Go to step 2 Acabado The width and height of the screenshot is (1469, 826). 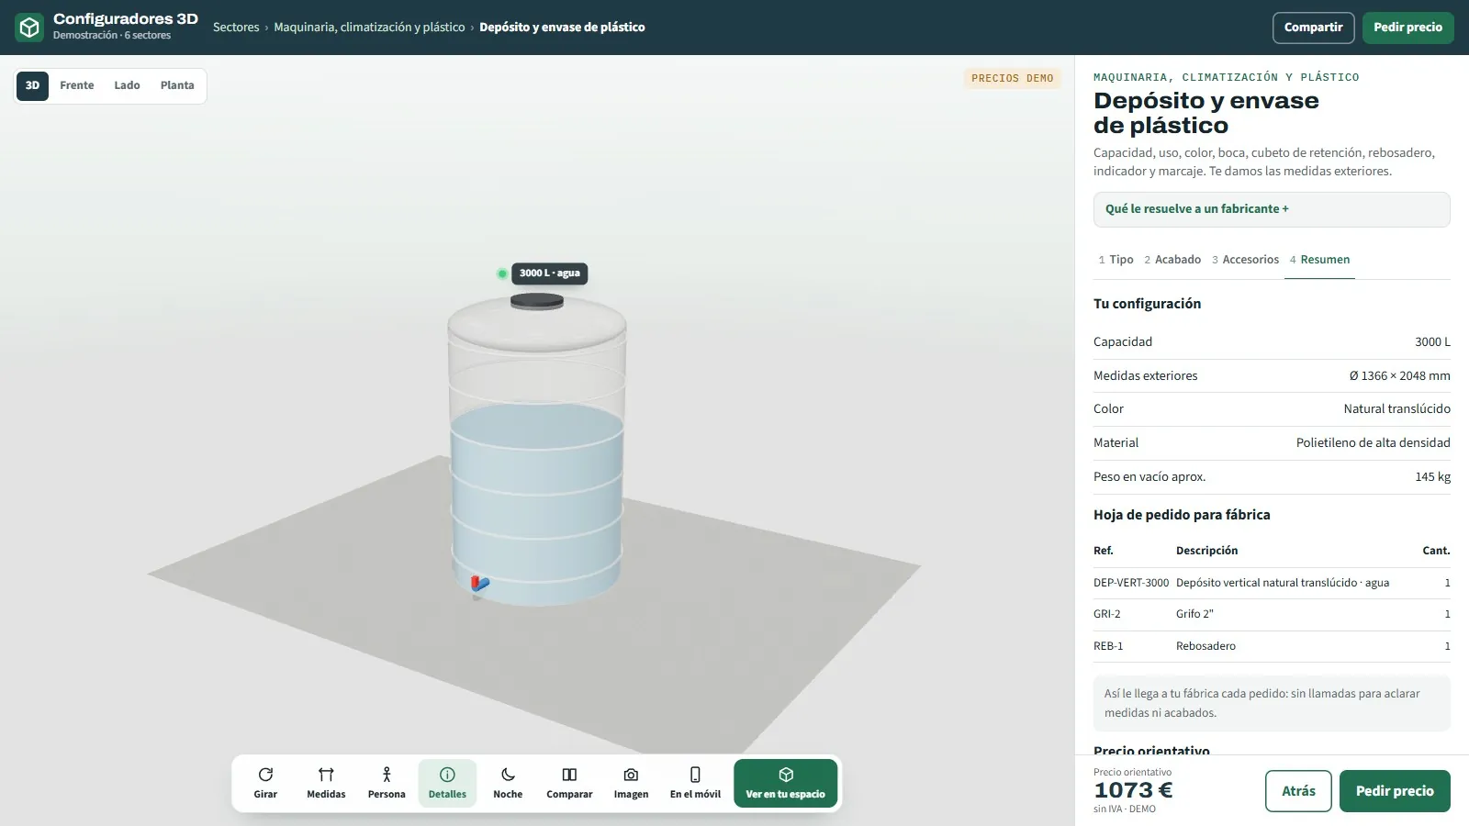(1172, 260)
